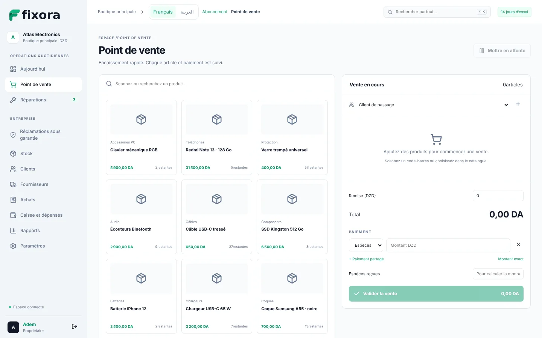Click Valider la vente button
The width and height of the screenshot is (542, 338).
pyautogui.click(x=436, y=294)
